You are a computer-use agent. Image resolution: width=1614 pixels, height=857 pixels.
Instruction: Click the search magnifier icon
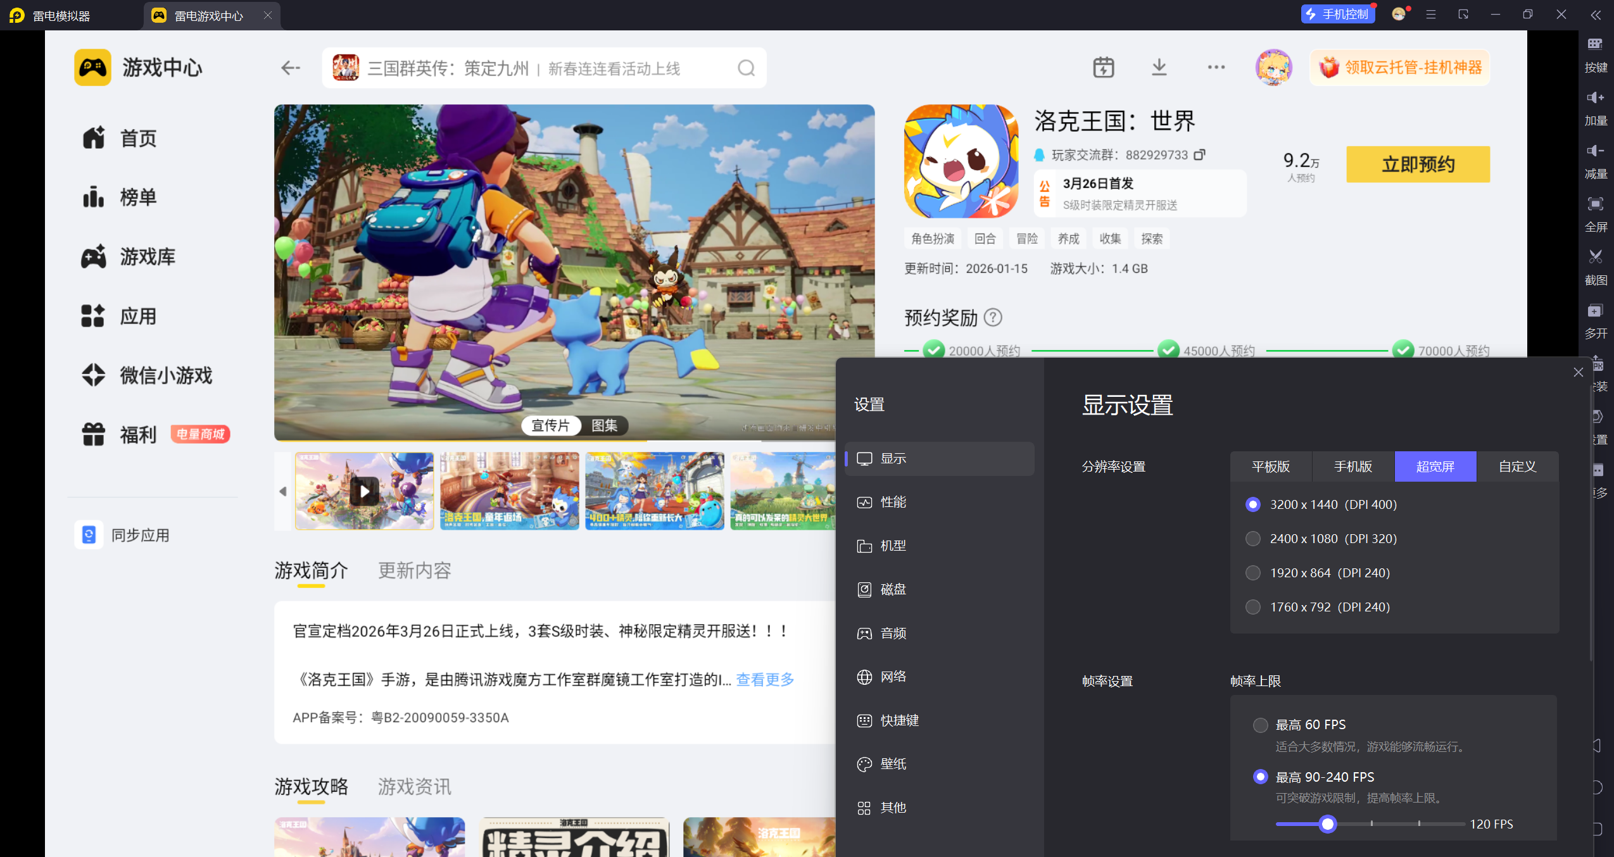747,68
